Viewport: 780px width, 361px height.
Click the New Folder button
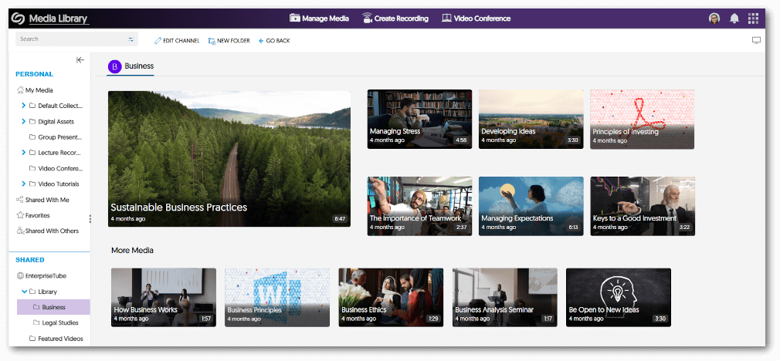[x=229, y=41]
